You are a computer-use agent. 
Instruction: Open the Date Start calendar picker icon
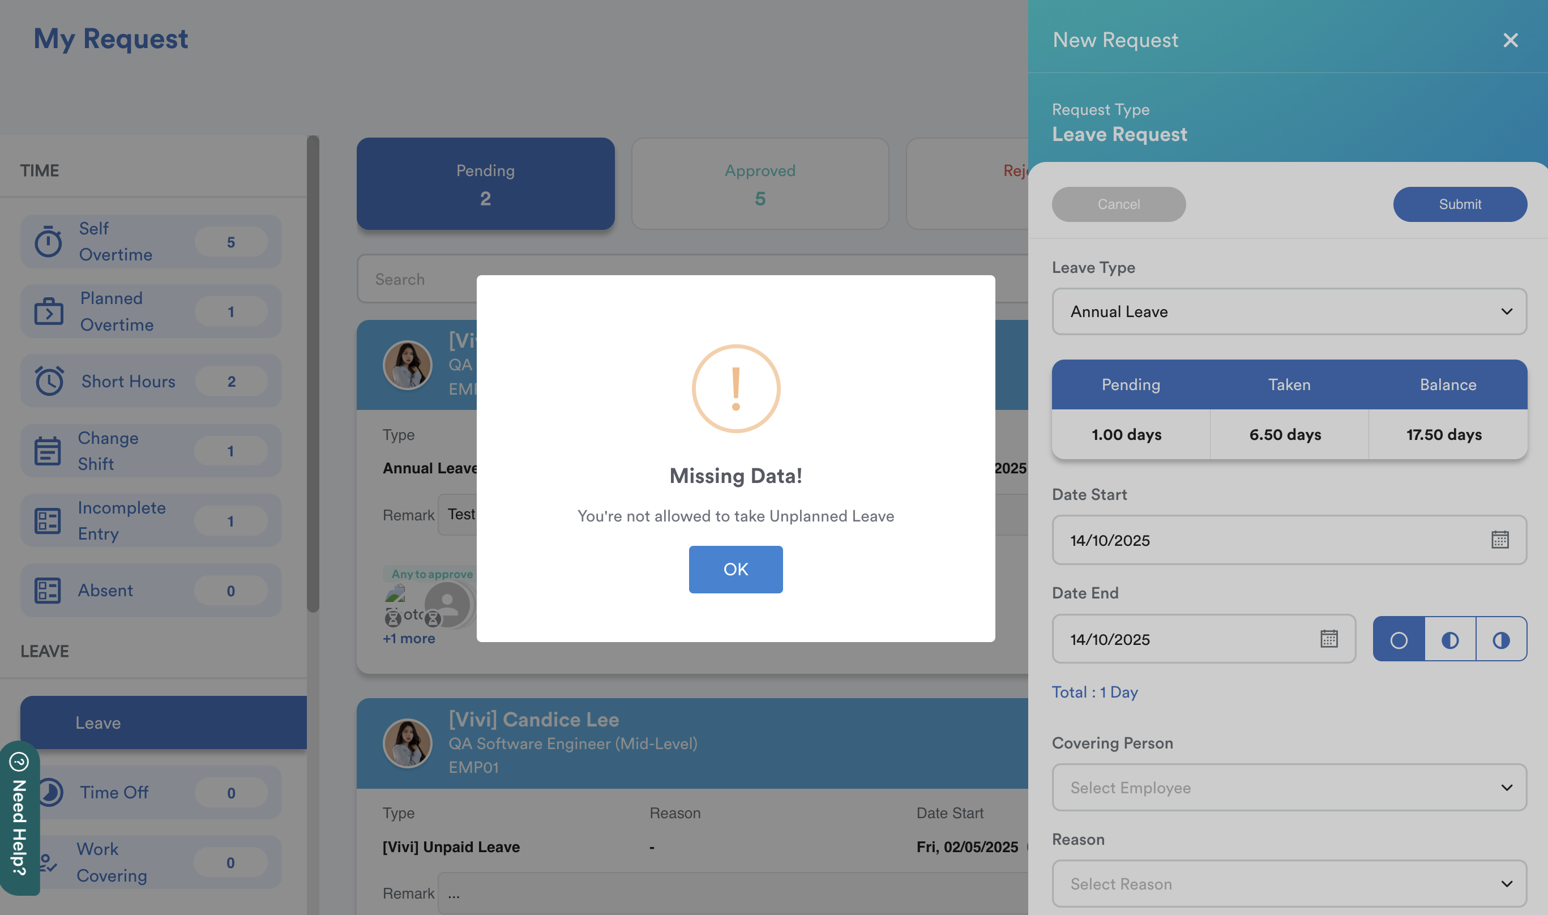coord(1499,540)
